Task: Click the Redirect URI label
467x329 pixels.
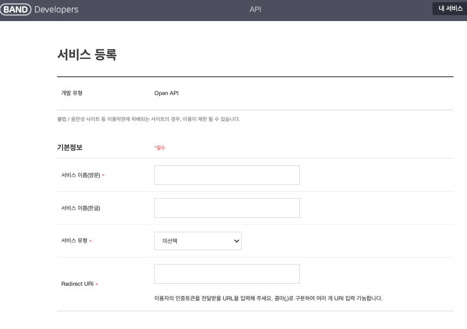Action: point(78,284)
